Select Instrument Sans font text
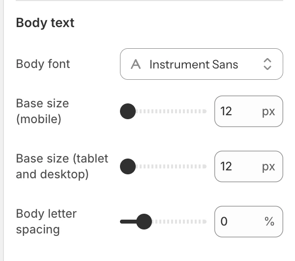 click(x=194, y=65)
